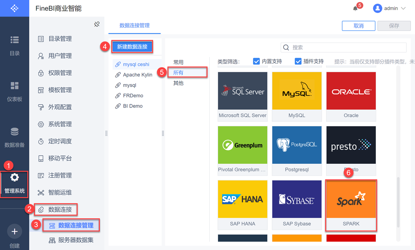Choose the MySQL database tile
The width and height of the screenshot is (415, 250).
(297, 96)
